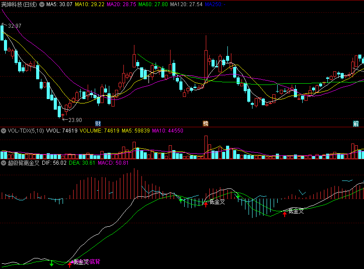Click the VOLUME: 74619 value
Image resolution: width=364 pixels, height=269 pixels.
(99, 131)
